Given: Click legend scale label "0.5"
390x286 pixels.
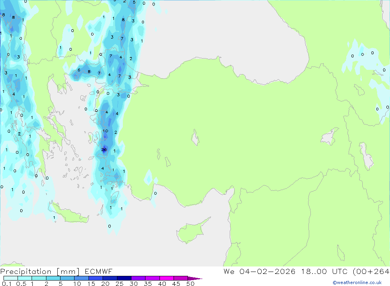Looking at the screenshot, I should click(x=21, y=284).
